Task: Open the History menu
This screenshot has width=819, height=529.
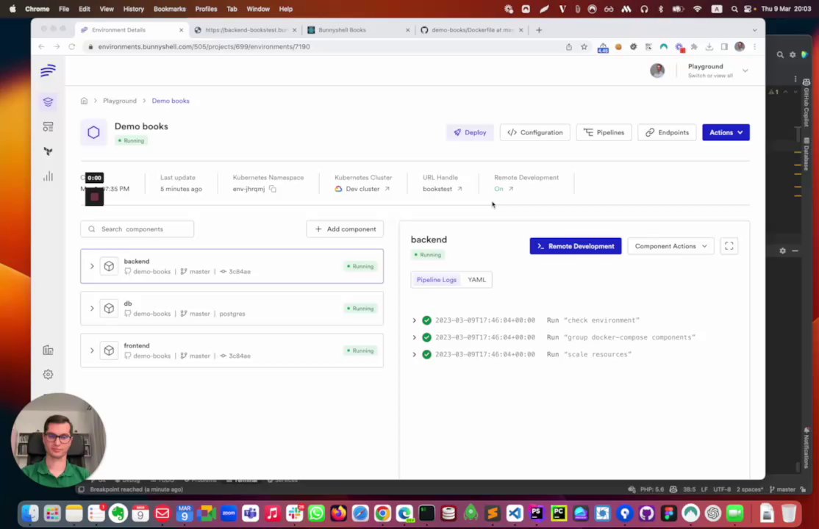Action: point(133,9)
